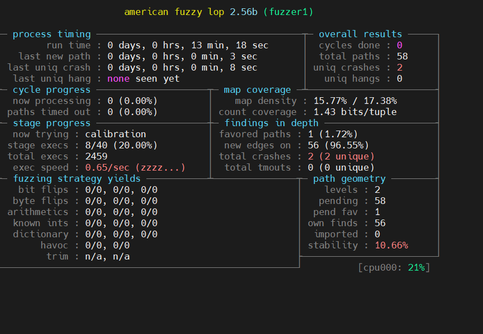Image resolution: width=483 pixels, height=334 pixels.
Task: Click the red exec speed warning value
Action: [135, 168]
